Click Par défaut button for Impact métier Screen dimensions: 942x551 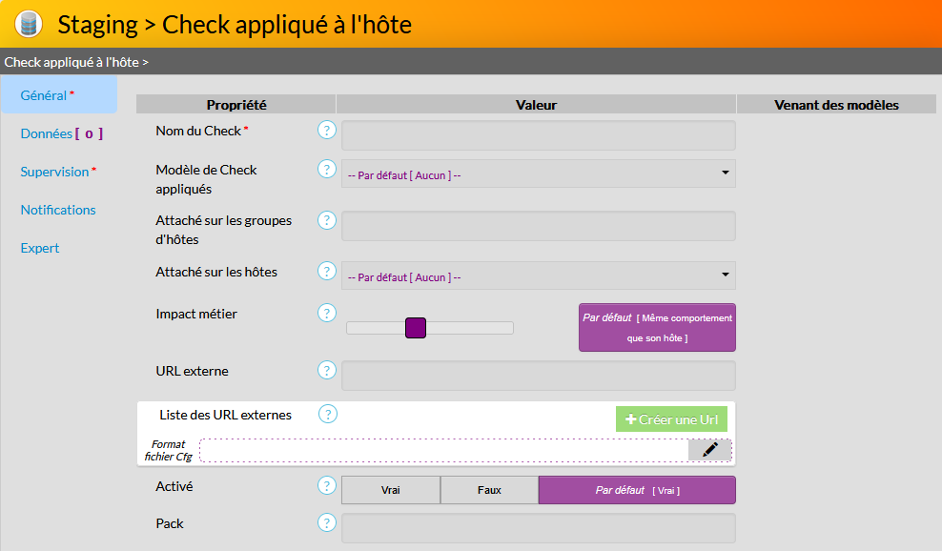click(x=657, y=328)
